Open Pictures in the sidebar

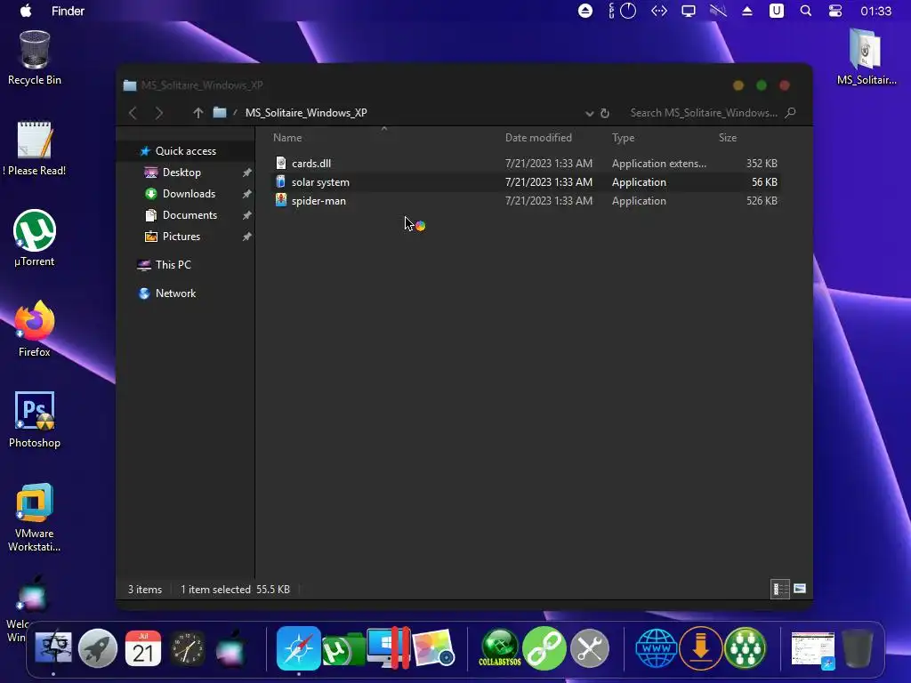click(181, 237)
